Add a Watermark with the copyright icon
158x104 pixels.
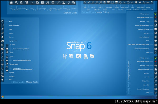tap(120, 2)
